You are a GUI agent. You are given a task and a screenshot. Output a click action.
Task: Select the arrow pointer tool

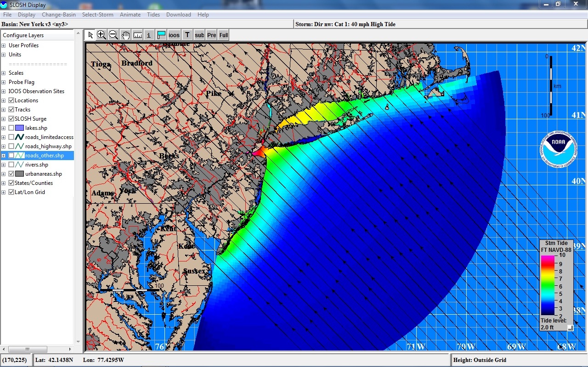tap(90, 35)
